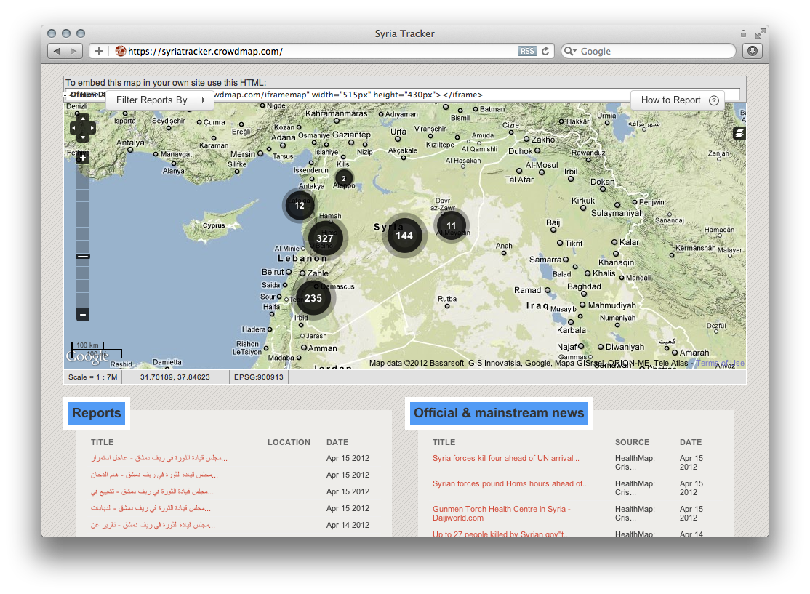The height and width of the screenshot is (594, 810).
Task: Click the zoom out minus icon
Action: click(83, 316)
